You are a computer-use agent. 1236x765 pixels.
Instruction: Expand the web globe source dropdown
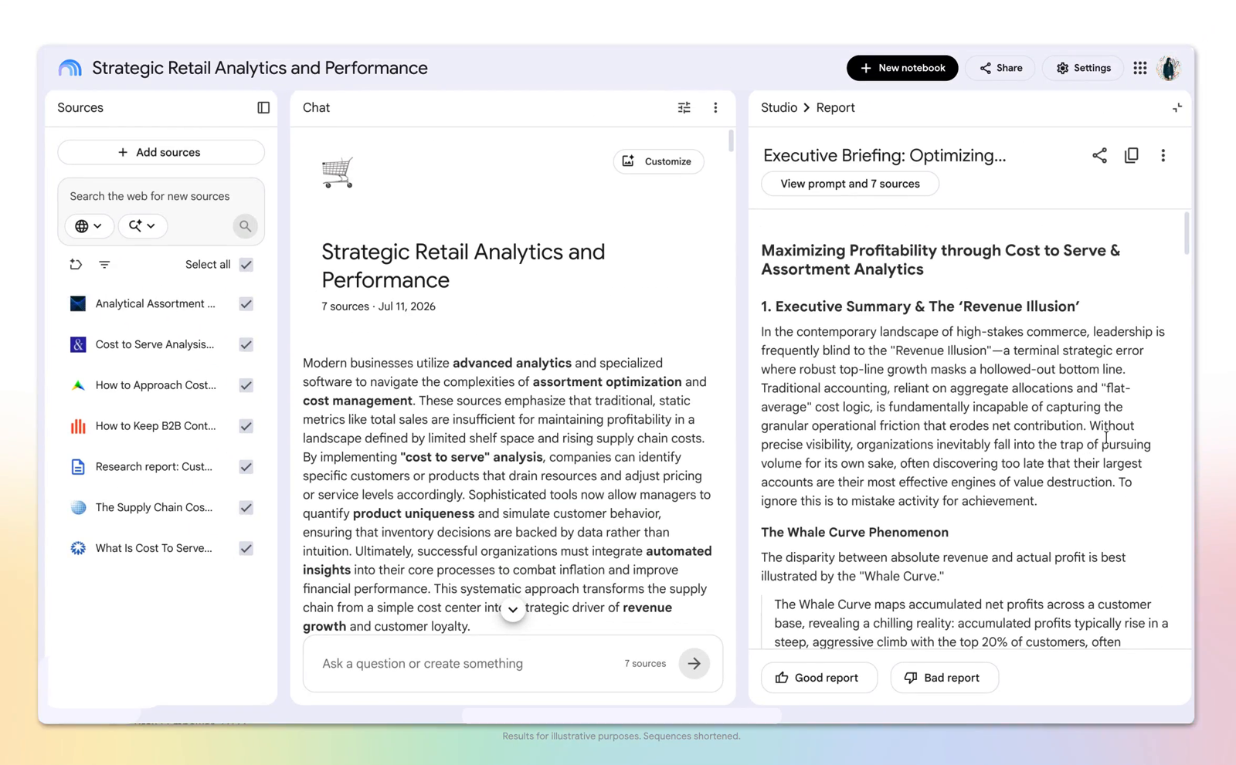89,226
